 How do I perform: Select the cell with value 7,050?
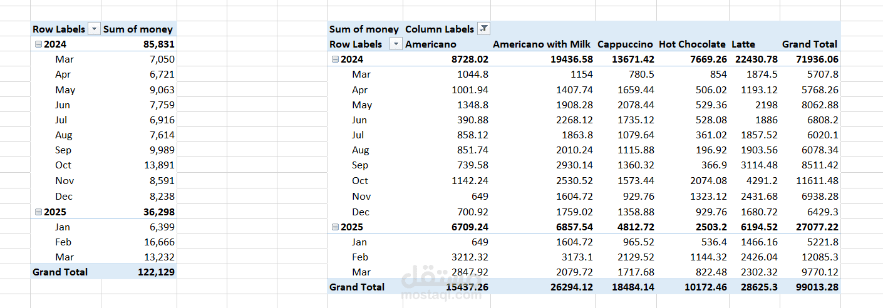click(161, 59)
